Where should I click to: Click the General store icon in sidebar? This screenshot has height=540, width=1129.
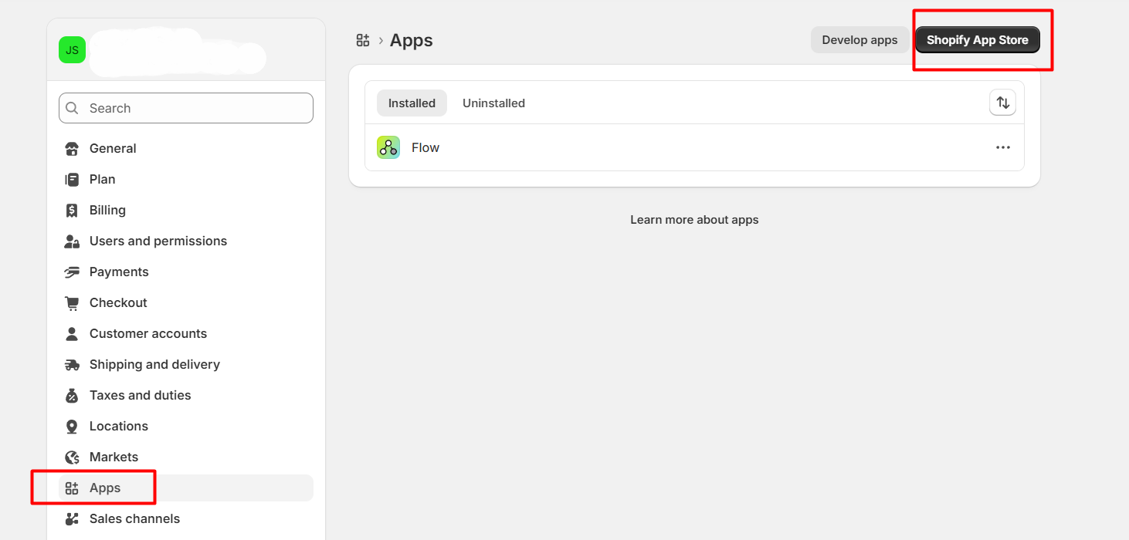pos(72,149)
